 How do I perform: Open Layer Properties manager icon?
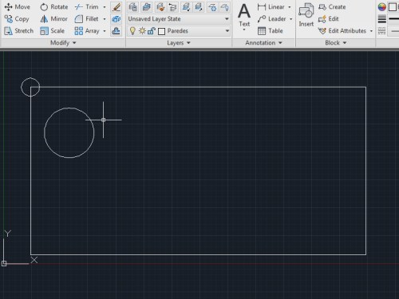pyautogui.click(x=132, y=7)
